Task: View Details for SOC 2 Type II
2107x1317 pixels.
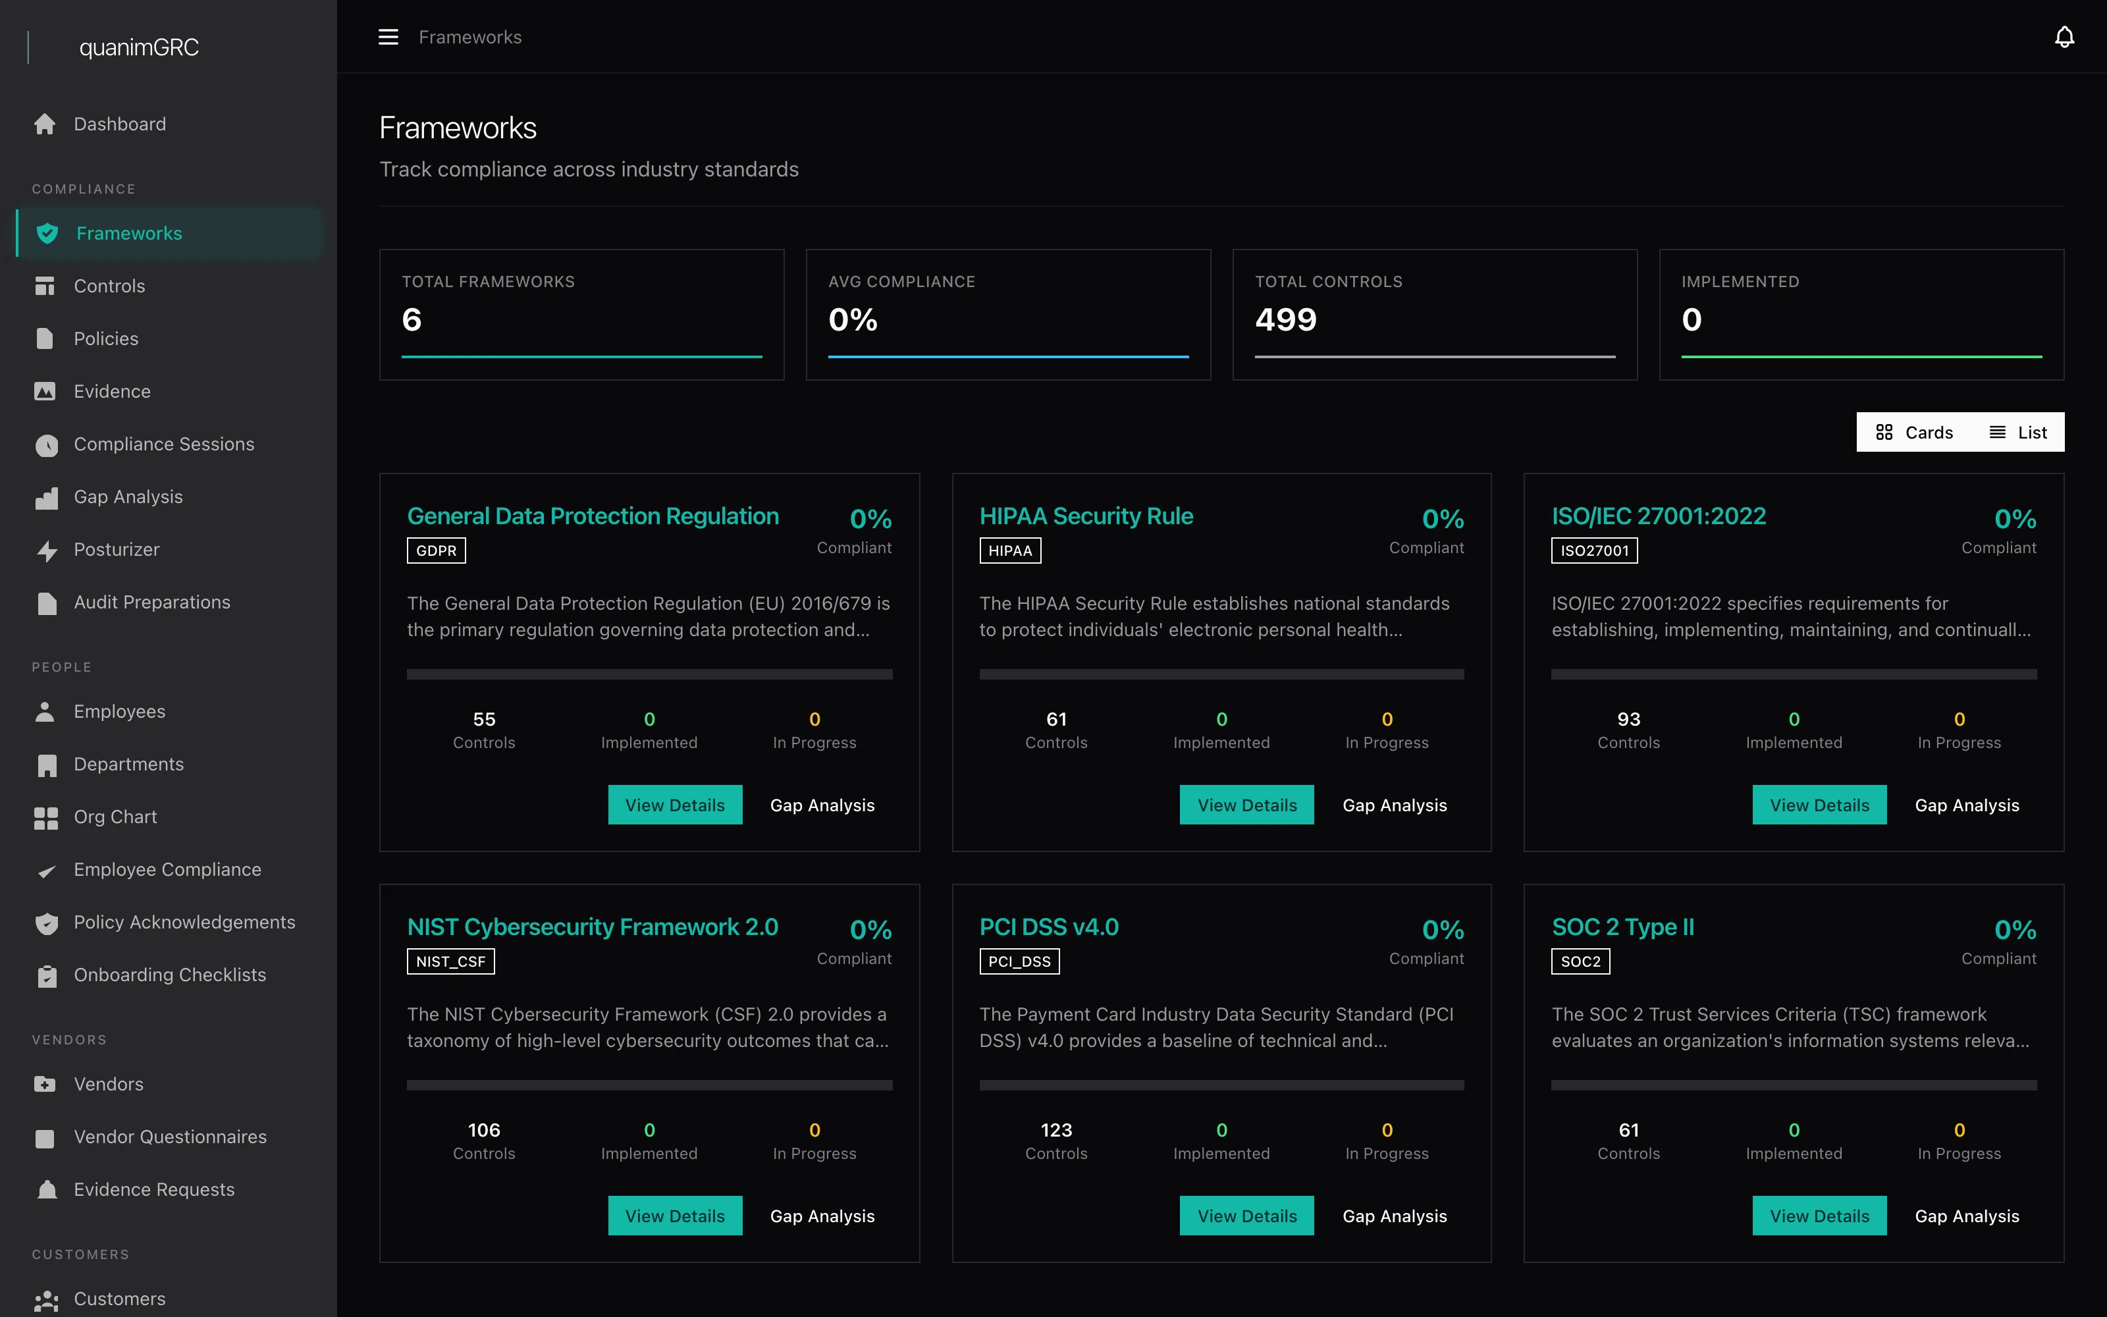Action: 1820,1216
